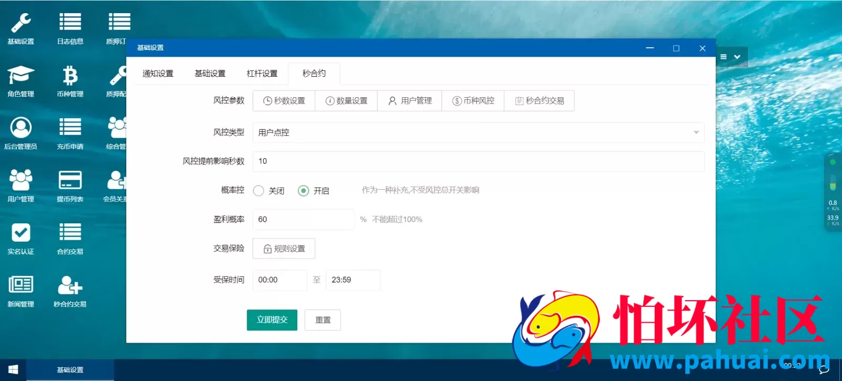Click the green 立即提交 button
The image size is (842, 381).
click(272, 320)
